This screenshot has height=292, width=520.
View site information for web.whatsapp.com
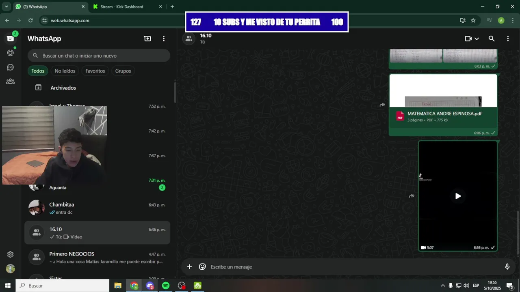[44, 20]
